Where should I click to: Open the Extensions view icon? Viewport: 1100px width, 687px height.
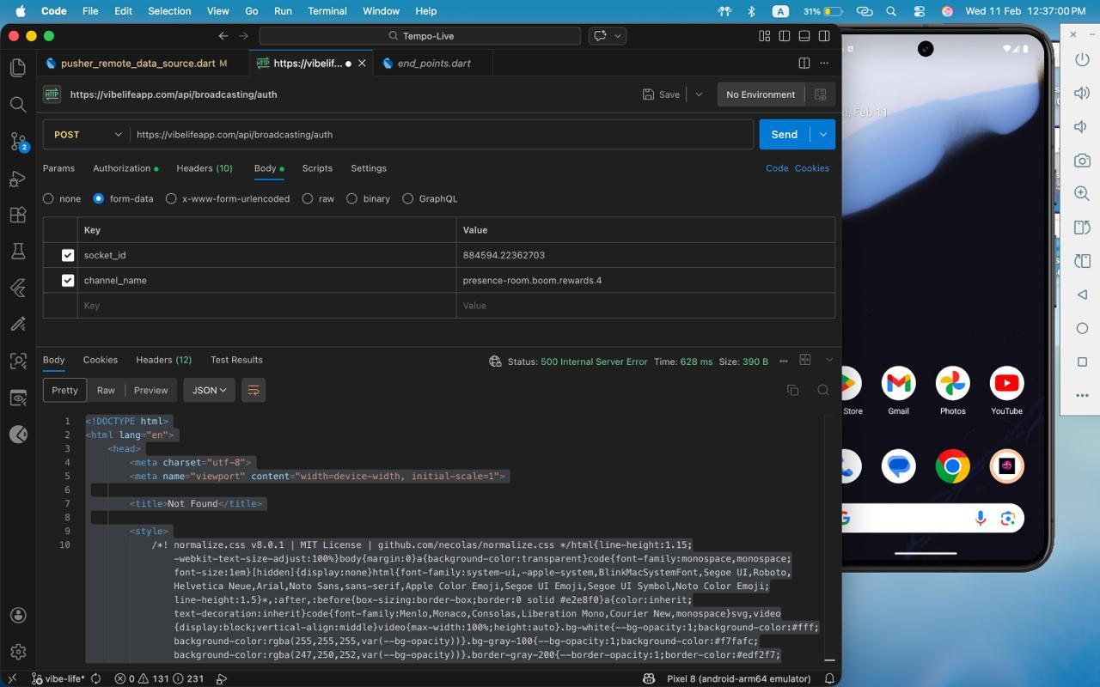click(x=18, y=215)
